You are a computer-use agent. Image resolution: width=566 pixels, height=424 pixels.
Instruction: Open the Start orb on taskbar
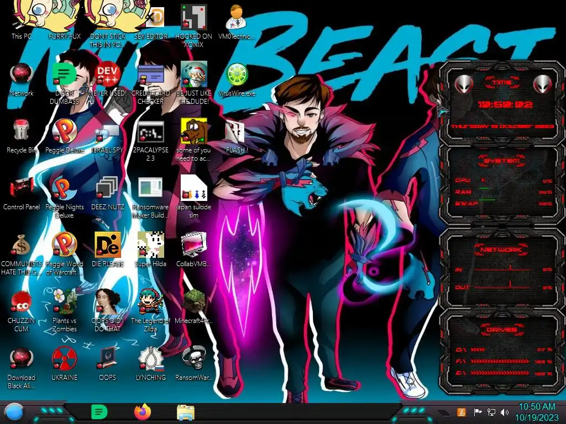(x=14, y=412)
